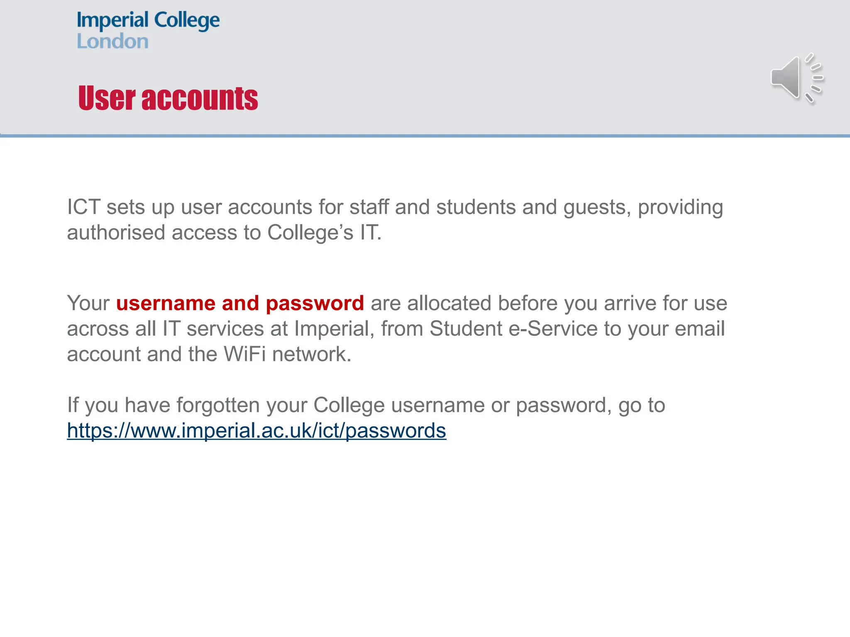Viewport: 850px width, 637px height.
Task: Click the blue divider line under the header
Action: coord(425,136)
